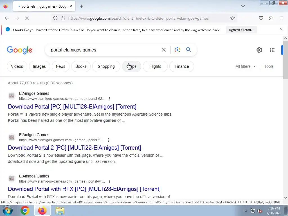
Task: Switch to the Shopping filter
Action: click(x=106, y=66)
